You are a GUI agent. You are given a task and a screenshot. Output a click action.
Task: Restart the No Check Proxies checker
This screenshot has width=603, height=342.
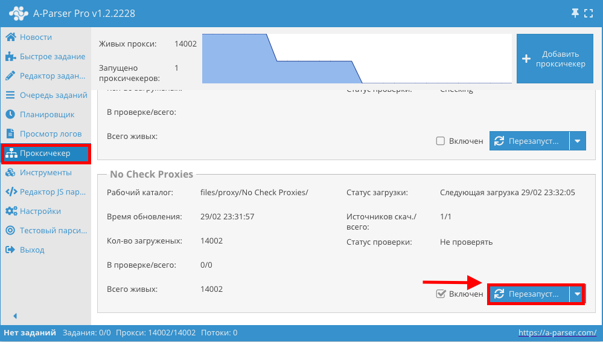529,294
